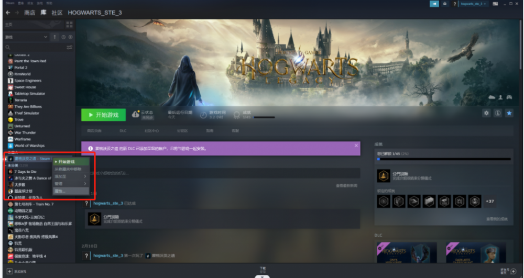Image resolution: width=524 pixels, height=278 pixels.
Task: Click the back navigation arrow
Action: 8,13
